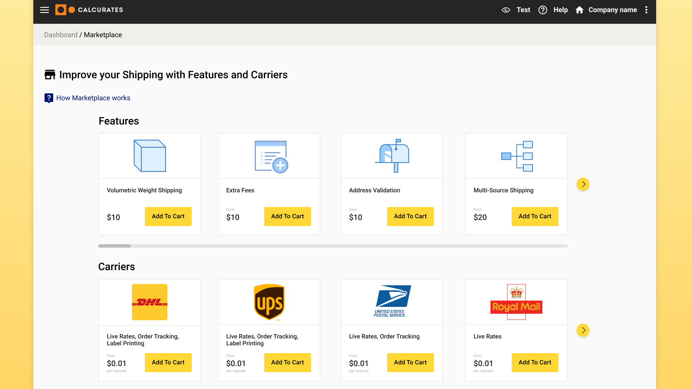The image size is (692, 389).
Task: Toggle Test mode eye icon
Action: coord(506,10)
